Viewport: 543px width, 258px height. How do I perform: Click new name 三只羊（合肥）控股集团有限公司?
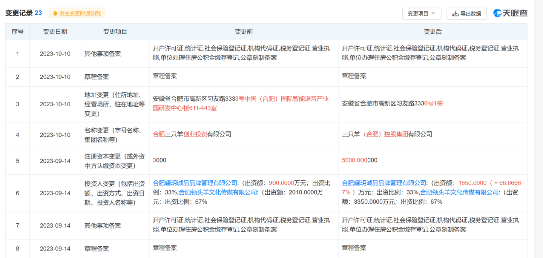(x=387, y=134)
